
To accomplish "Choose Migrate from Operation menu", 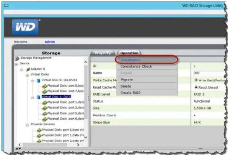I will 147,80.
